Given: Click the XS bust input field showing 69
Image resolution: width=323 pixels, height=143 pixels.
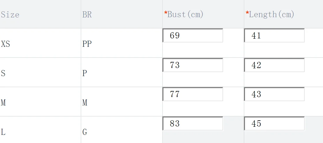Looking at the screenshot, I should click(x=193, y=36).
